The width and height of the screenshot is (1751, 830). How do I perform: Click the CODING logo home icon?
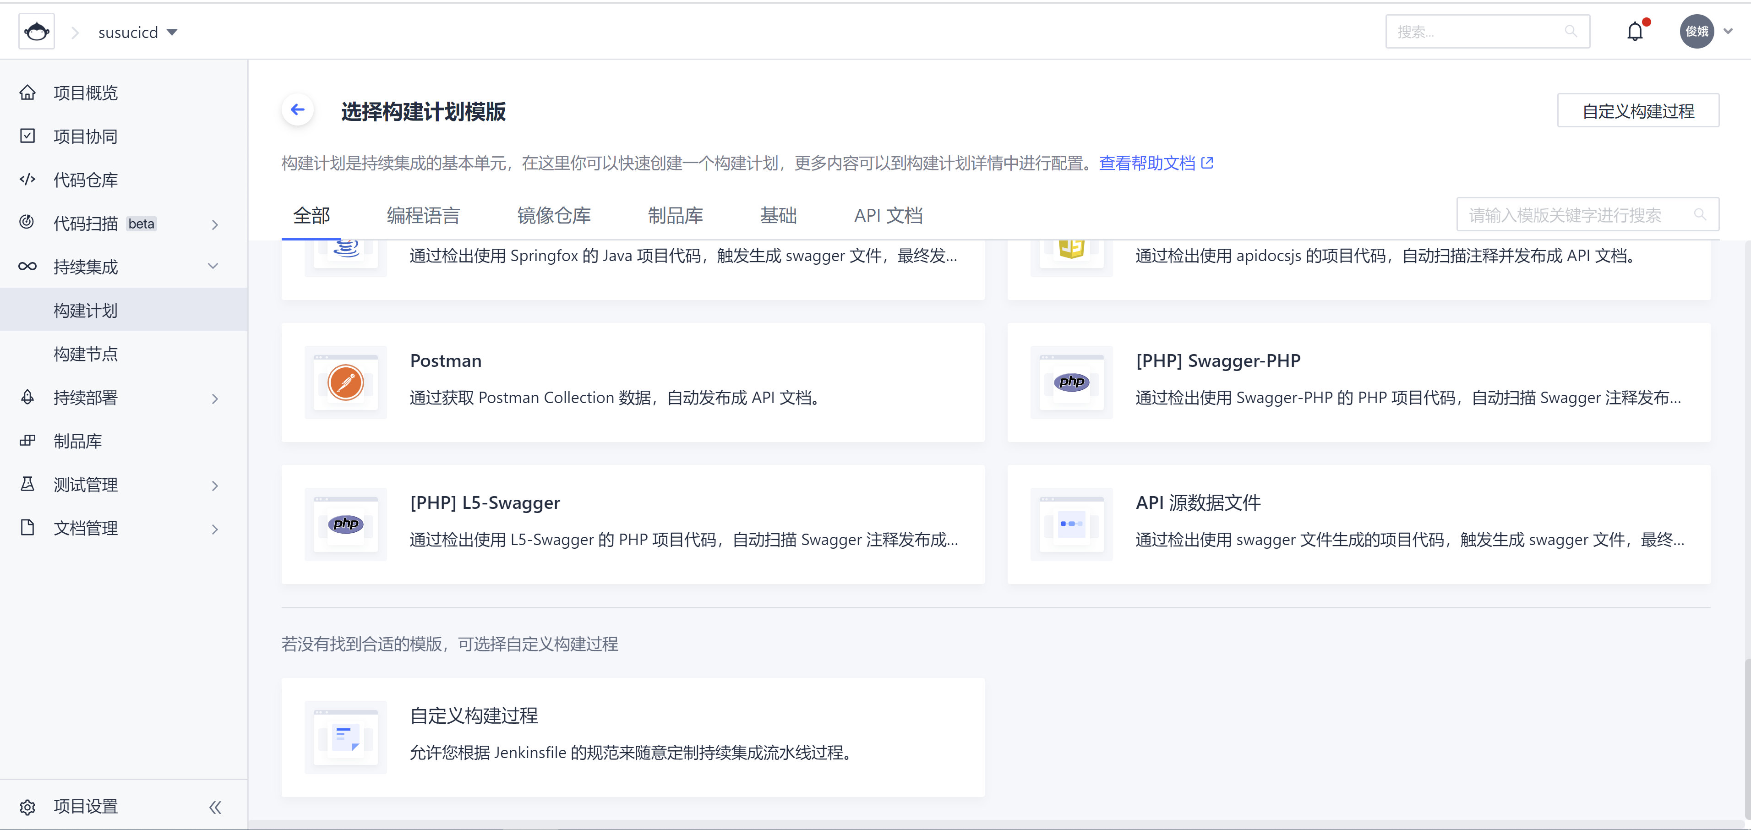pyautogui.click(x=37, y=32)
